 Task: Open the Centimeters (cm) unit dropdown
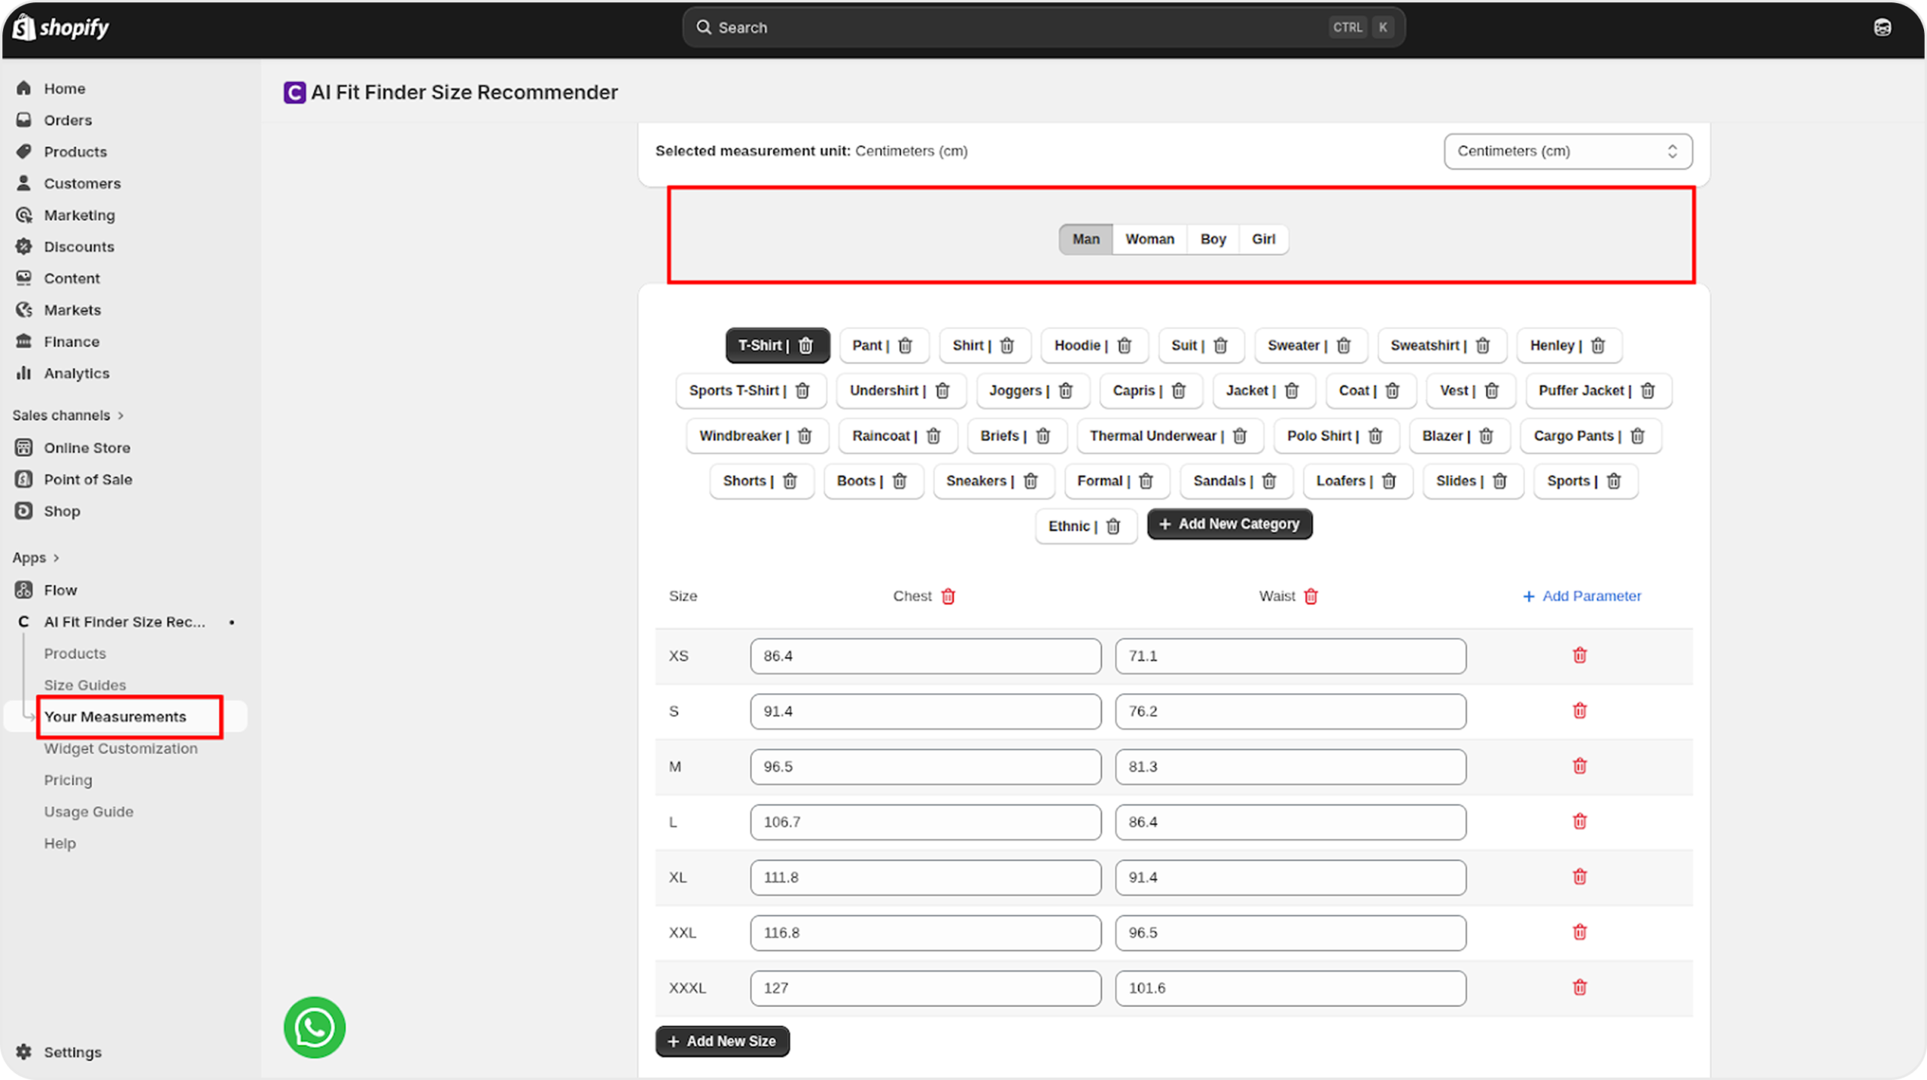(x=1568, y=151)
